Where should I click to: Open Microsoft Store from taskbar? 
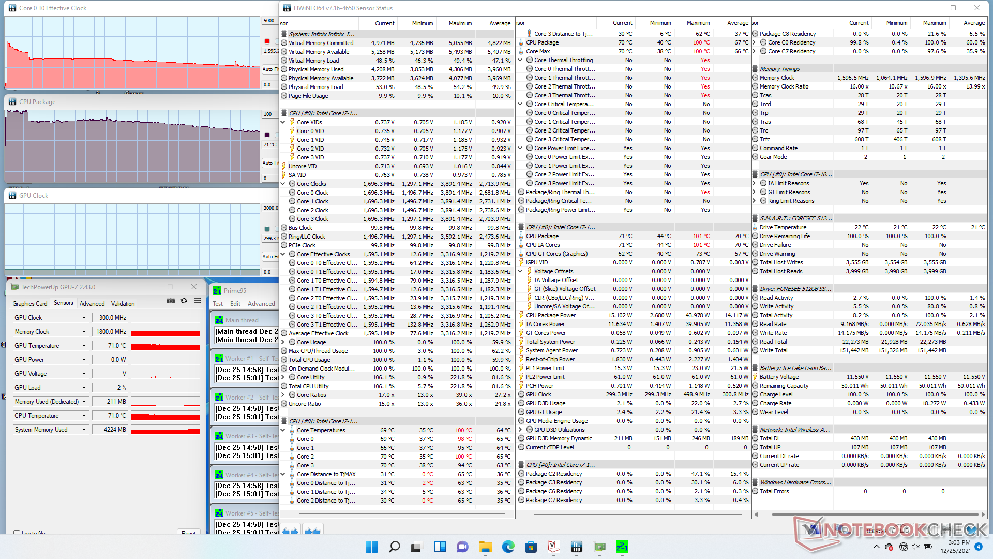531,547
